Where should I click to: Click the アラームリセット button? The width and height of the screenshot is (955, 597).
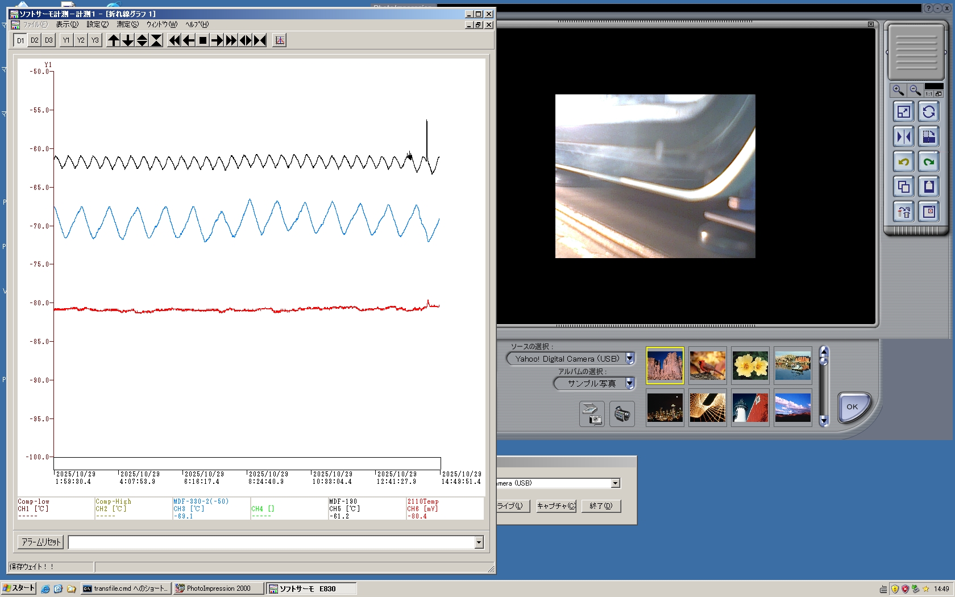point(41,542)
